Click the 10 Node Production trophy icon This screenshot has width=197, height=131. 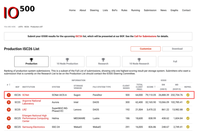click(67, 60)
